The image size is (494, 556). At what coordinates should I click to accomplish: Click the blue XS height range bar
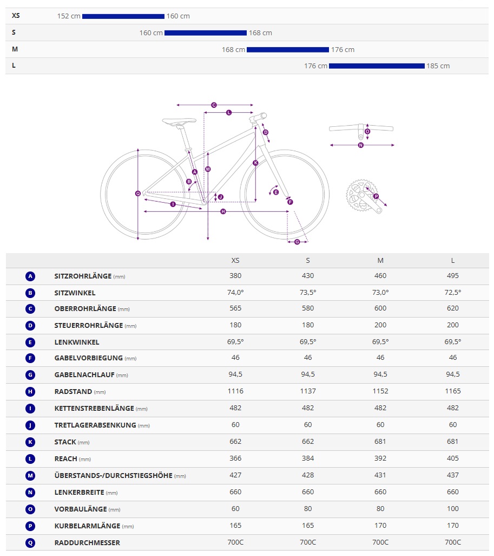(x=123, y=16)
